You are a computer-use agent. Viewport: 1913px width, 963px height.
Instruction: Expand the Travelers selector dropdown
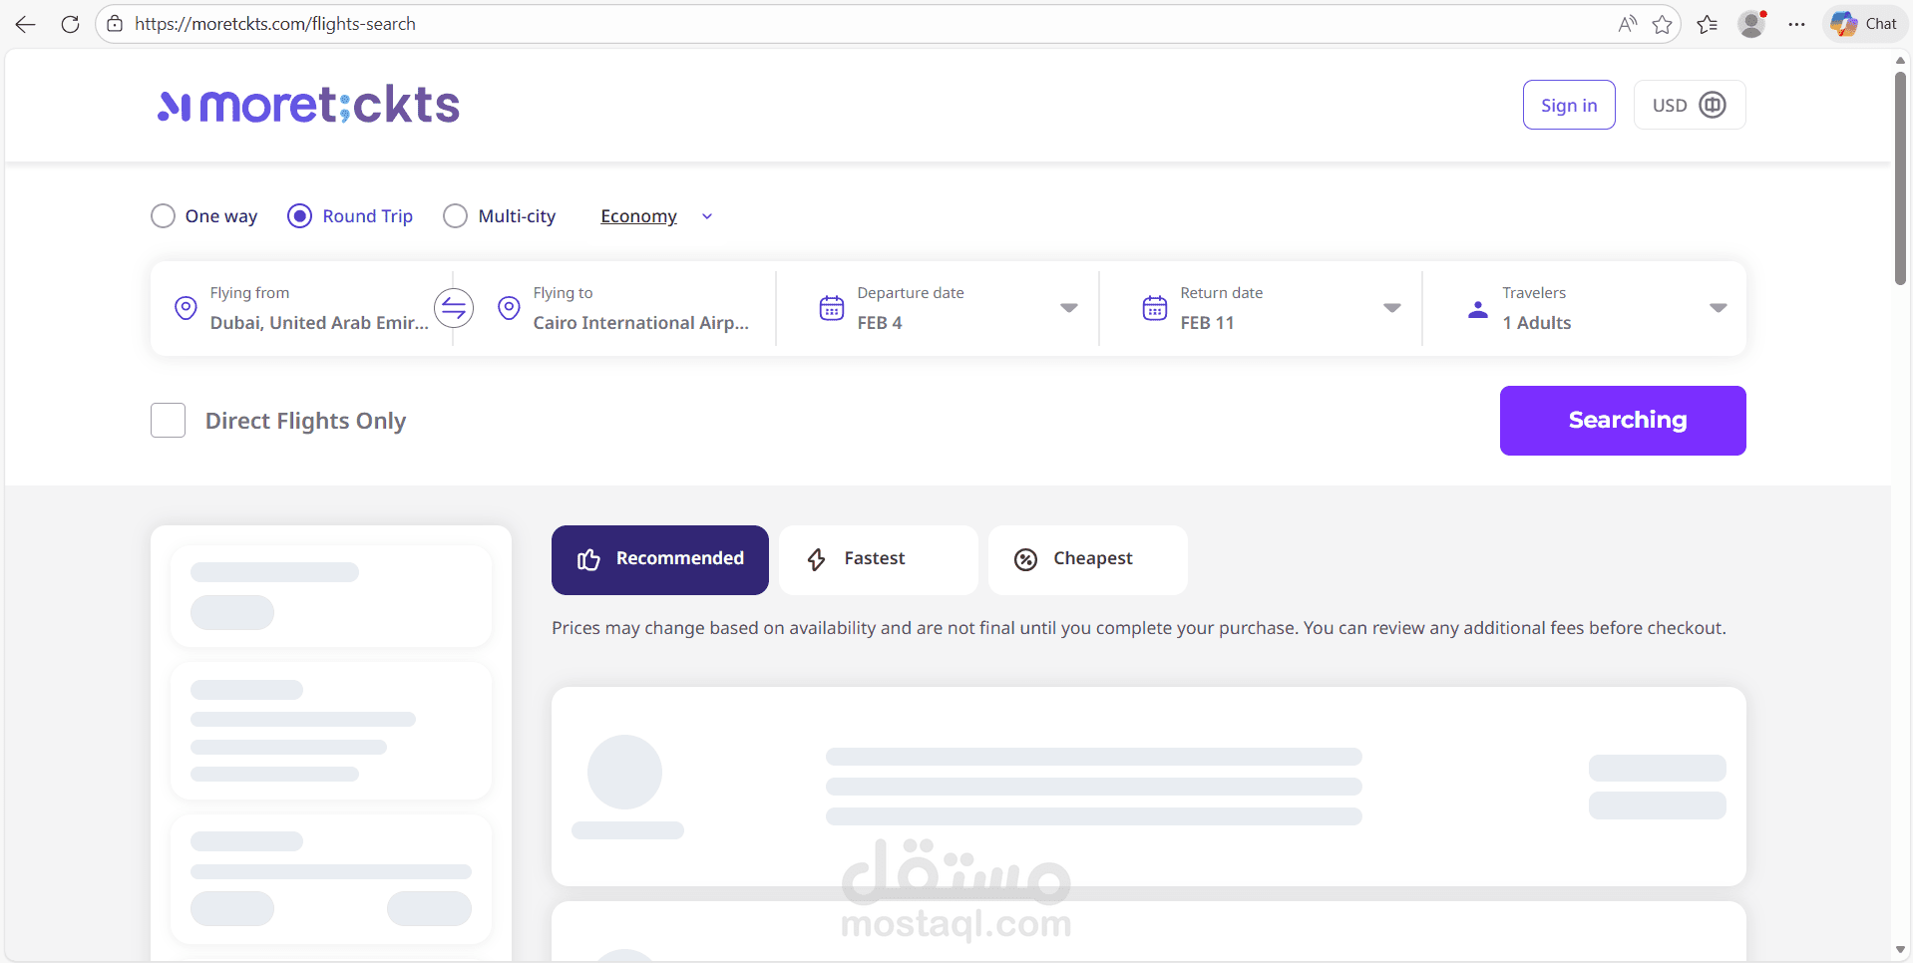click(x=1719, y=308)
